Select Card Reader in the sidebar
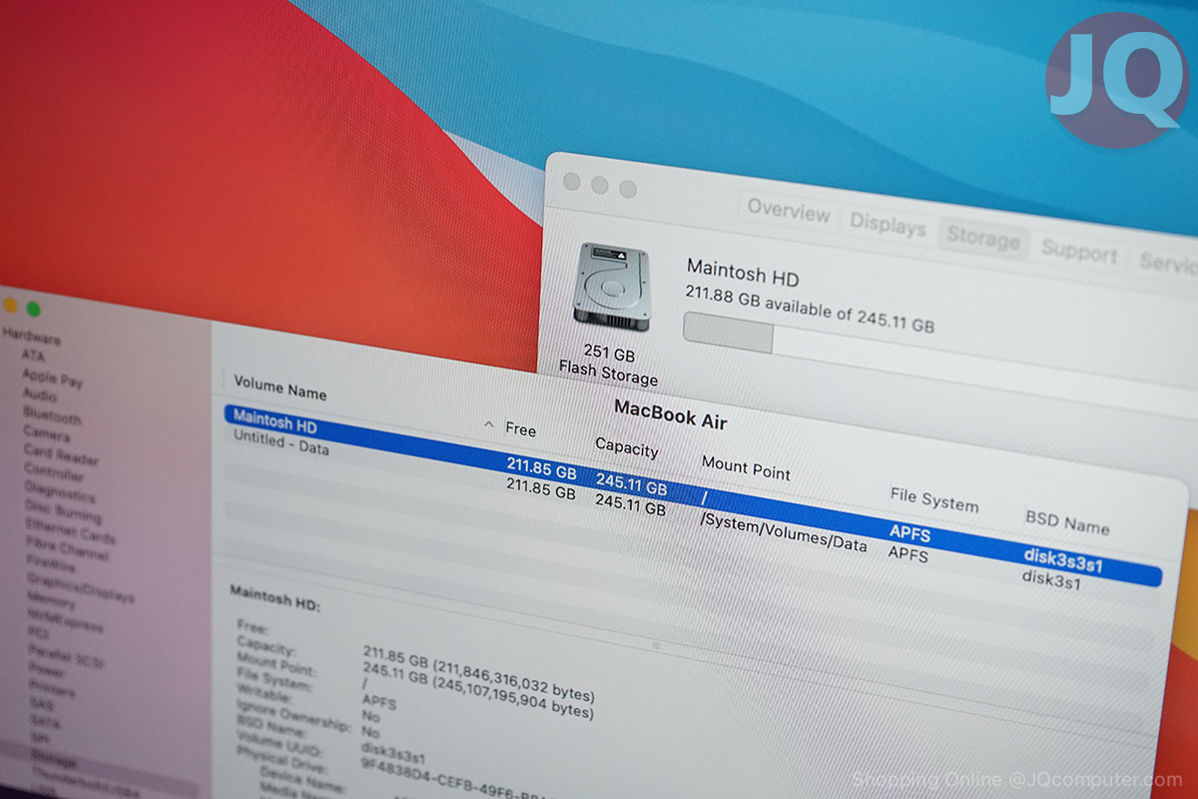This screenshot has height=799, width=1198. click(61, 454)
